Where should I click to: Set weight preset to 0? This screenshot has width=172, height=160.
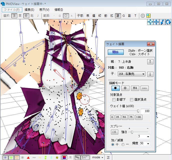112,117
